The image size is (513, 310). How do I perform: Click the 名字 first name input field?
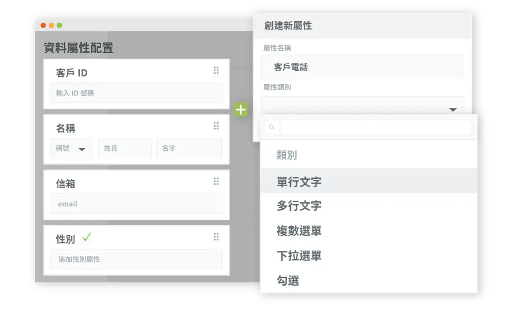pos(189,148)
